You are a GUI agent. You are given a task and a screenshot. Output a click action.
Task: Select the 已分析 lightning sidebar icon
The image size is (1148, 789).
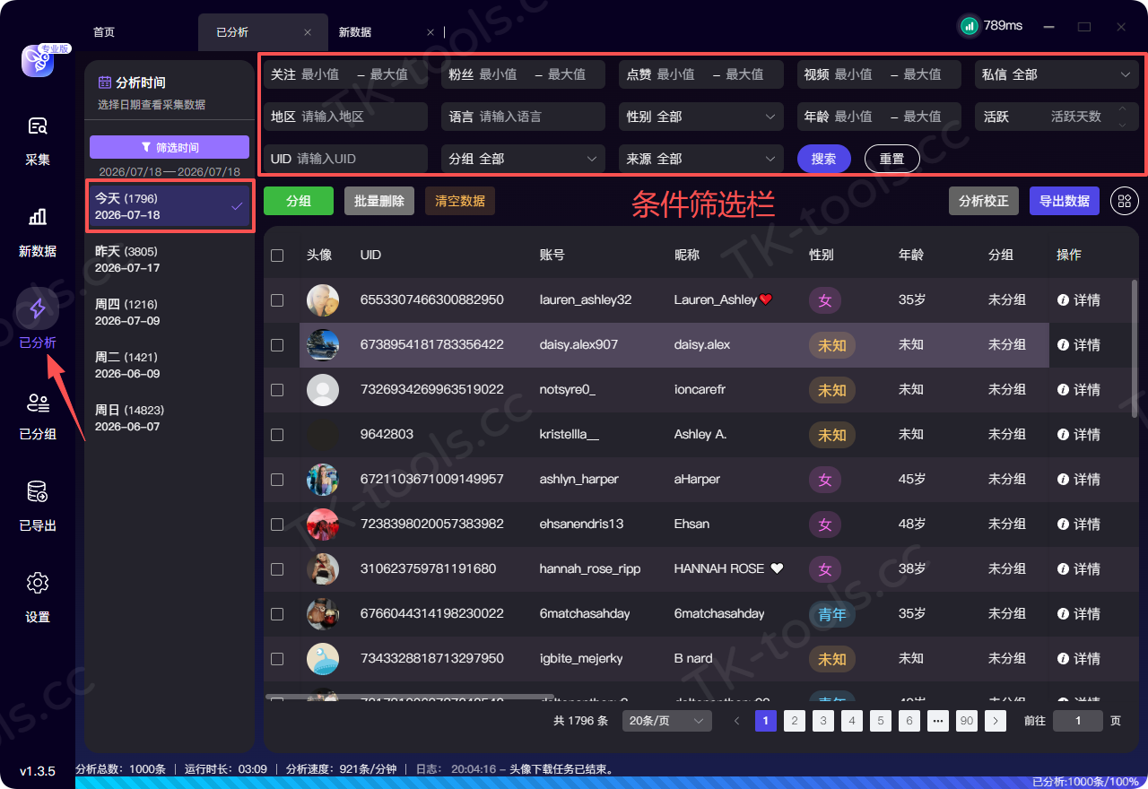pos(38,308)
